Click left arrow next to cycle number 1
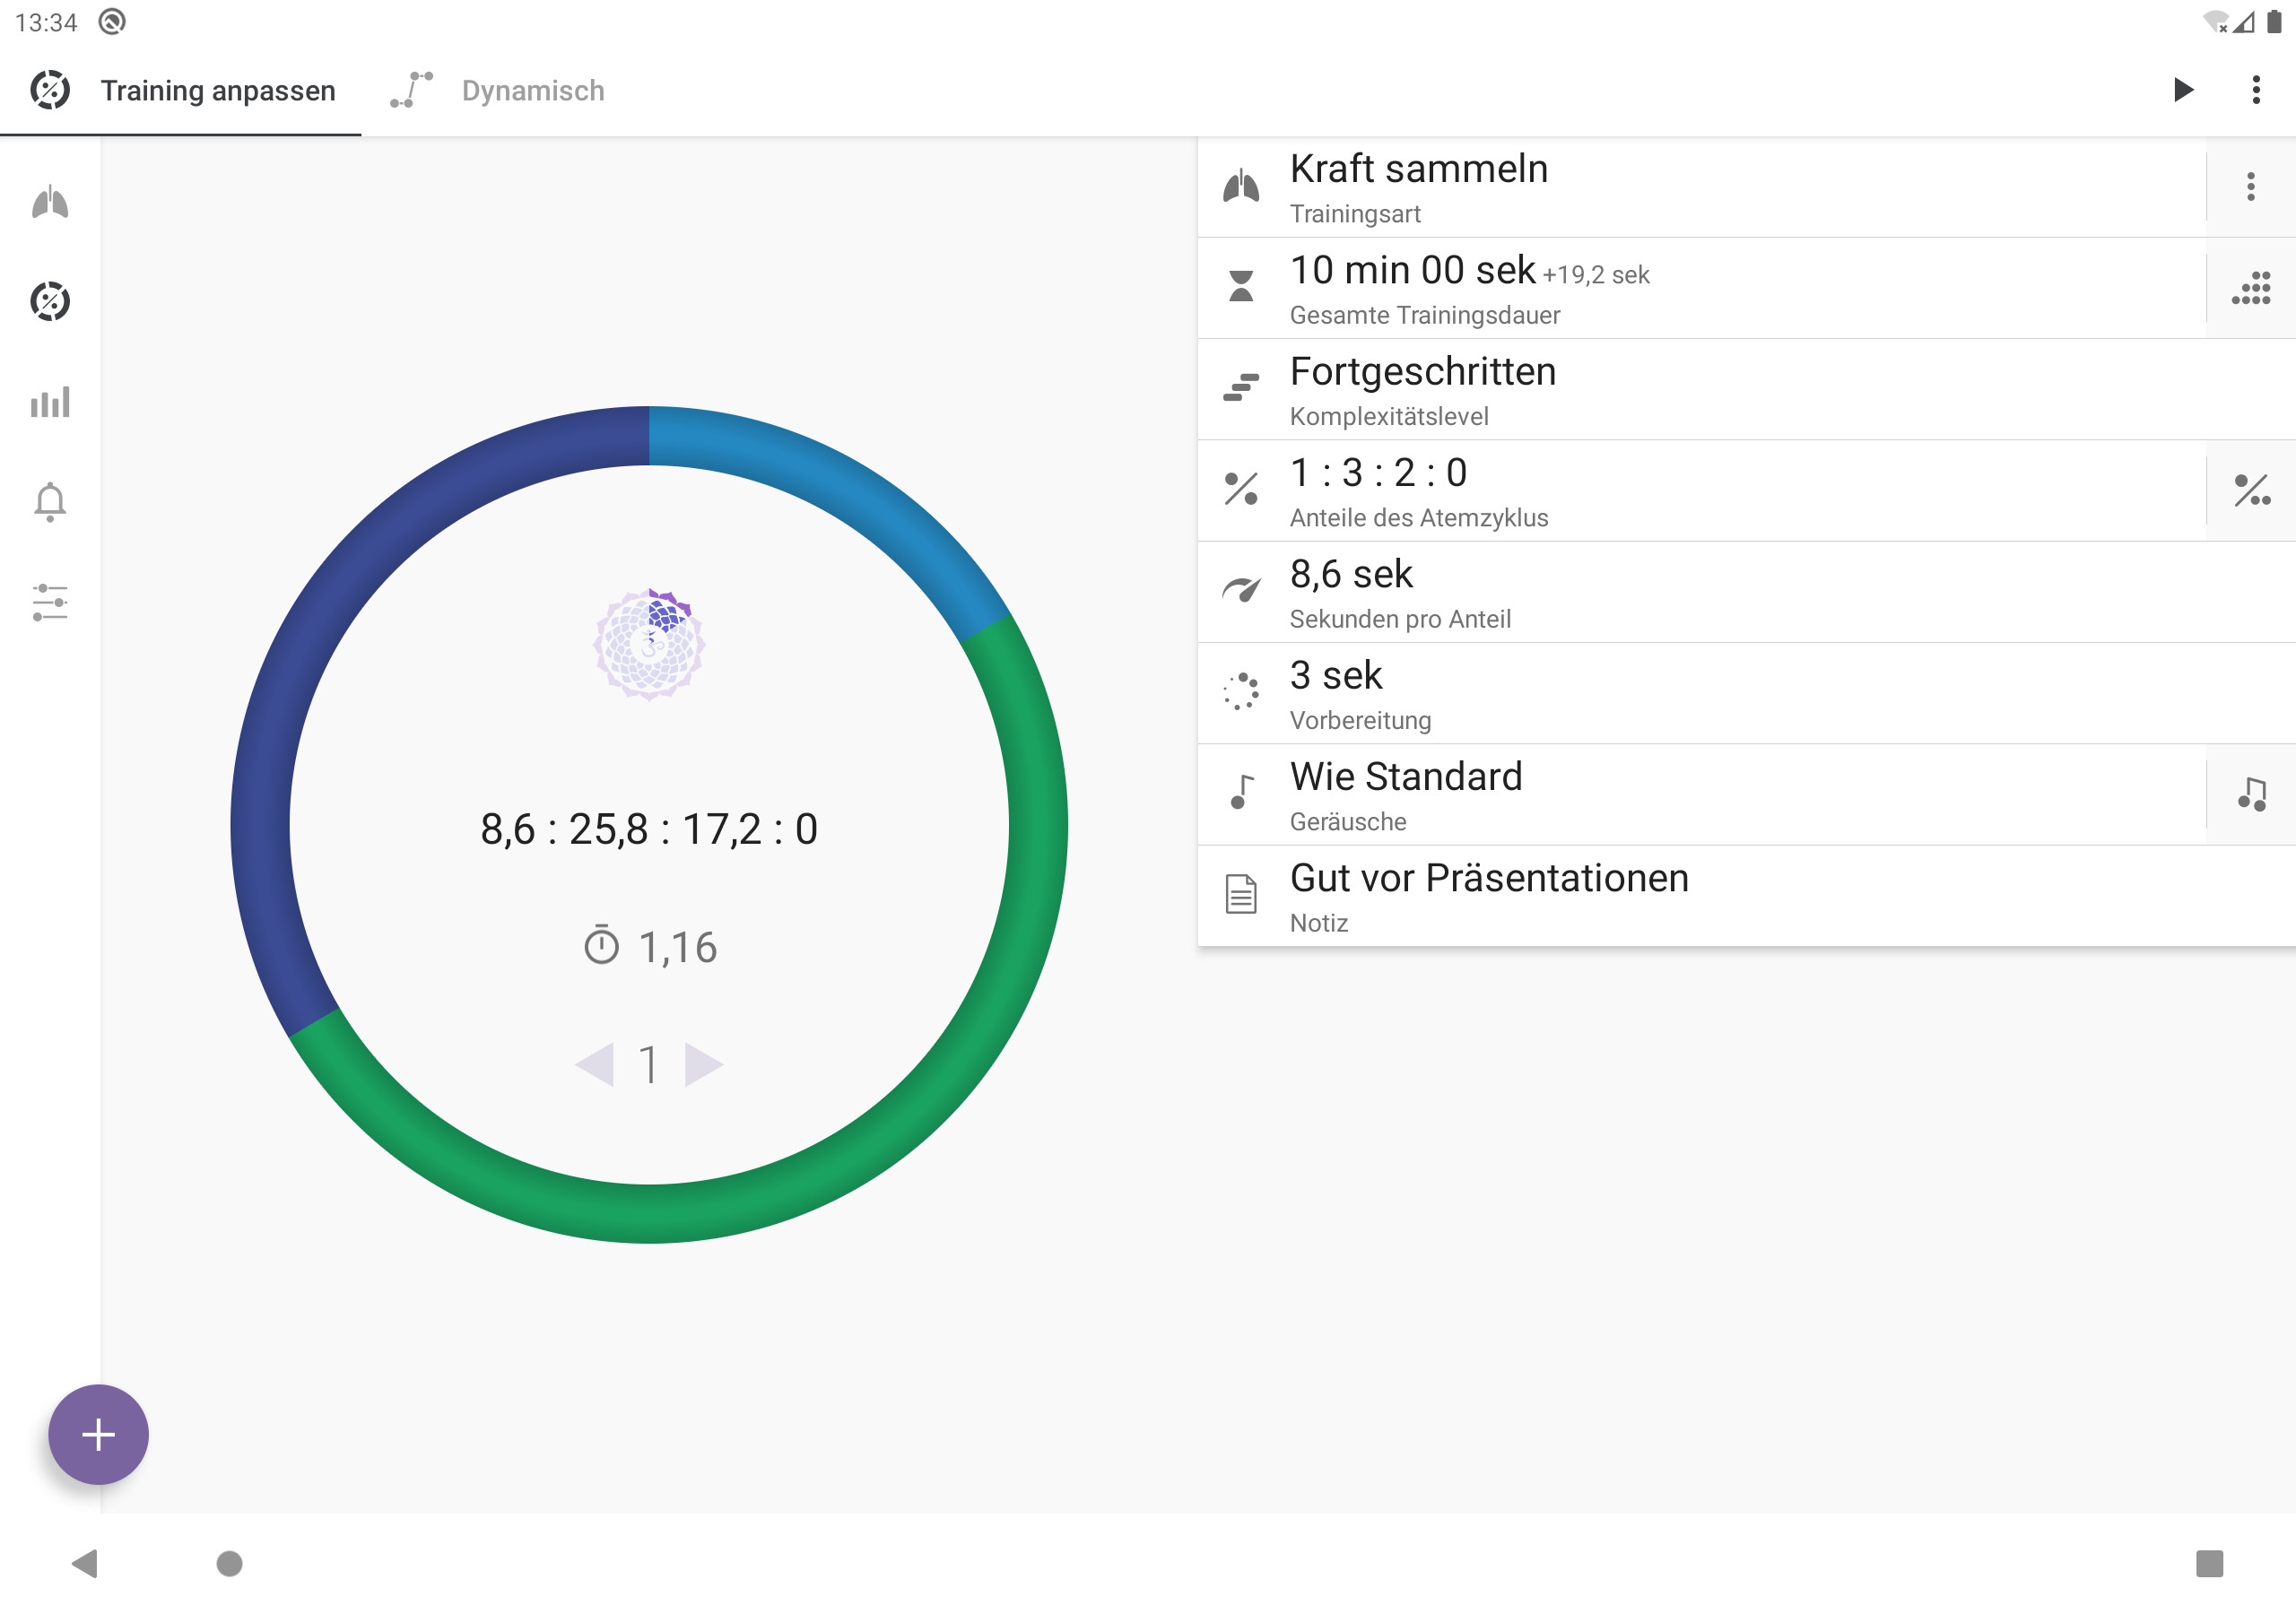 (595, 1065)
